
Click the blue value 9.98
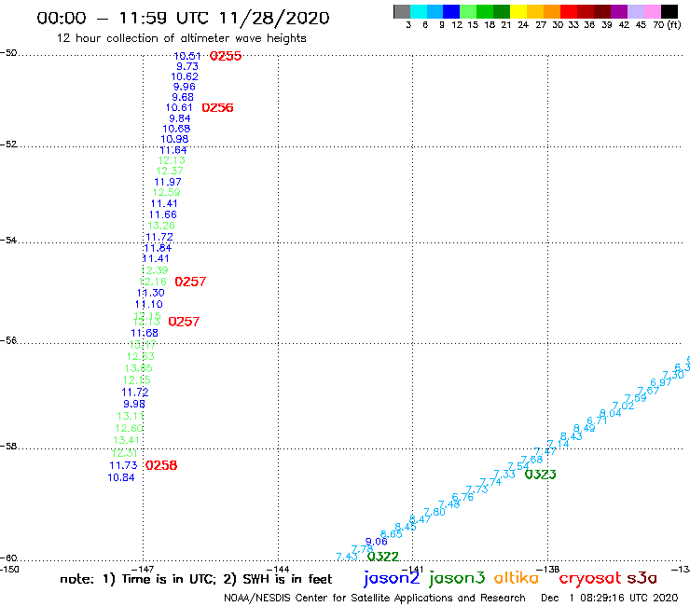pos(134,404)
